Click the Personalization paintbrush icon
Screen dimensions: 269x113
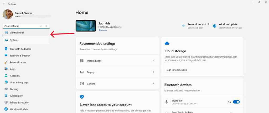point(6,62)
